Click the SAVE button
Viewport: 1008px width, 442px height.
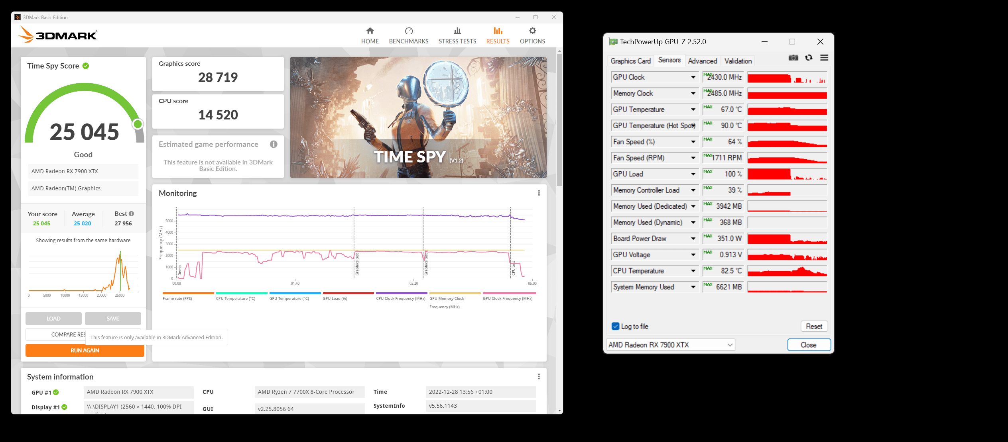(113, 319)
